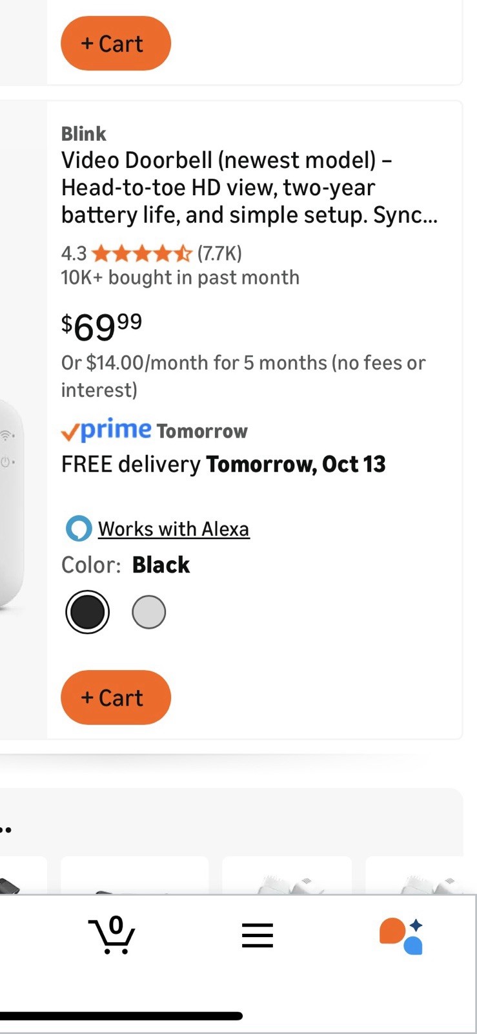Launch the Rufus AI assistant chat icon
Screen dimensions: 477x1034
(x=401, y=936)
